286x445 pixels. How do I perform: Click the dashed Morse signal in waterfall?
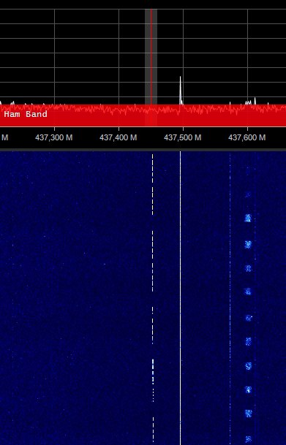(x=153, y=298)
